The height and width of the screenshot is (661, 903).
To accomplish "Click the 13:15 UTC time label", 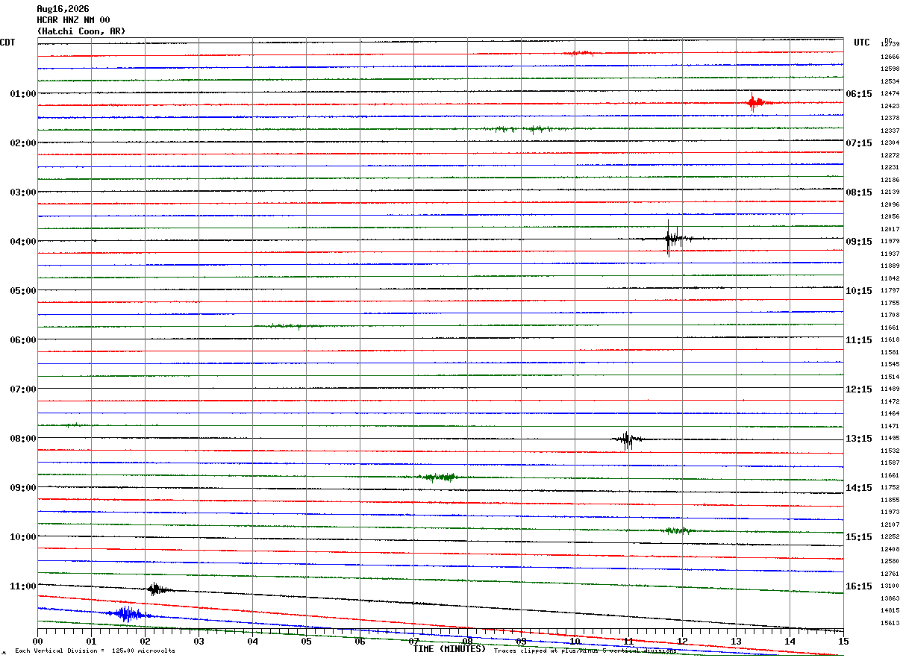I will pos(859,439).
